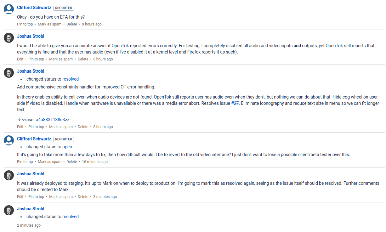This screenshot has width=386, height=232.
Task: Pin the constraints handler comment to top
Action: click(x=36, y=127)
